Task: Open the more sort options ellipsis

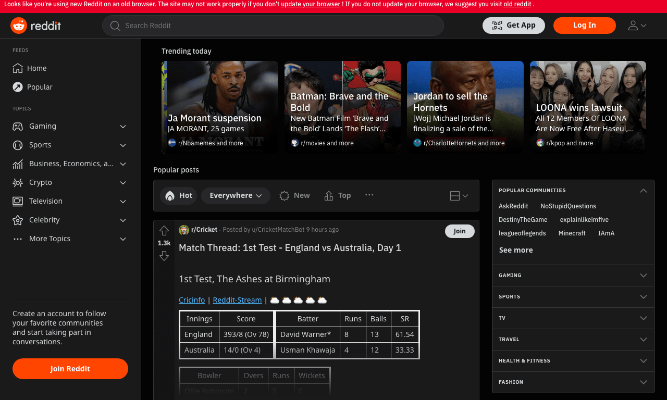Action: 369,195
